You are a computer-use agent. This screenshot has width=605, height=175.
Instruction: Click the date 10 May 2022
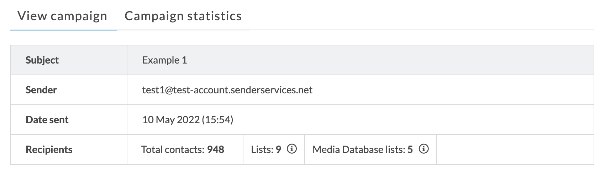click(x=171, y=120)
